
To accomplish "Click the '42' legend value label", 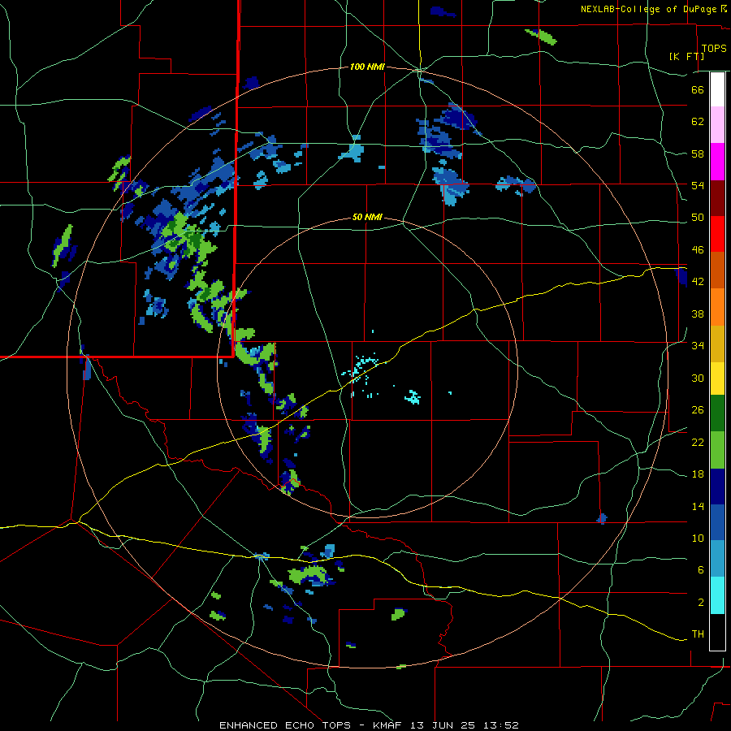I will (698, 282).
